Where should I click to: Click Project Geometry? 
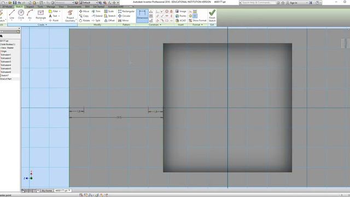tap(71, 16)
